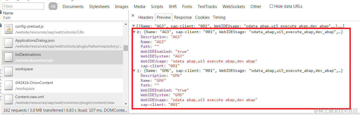The image size is (360, 115).
Task: Select the Content.view.xml request
Action: click(x=62, y=100)
